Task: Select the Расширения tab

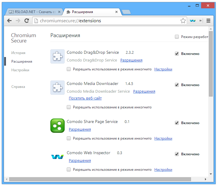Action: 91,12
